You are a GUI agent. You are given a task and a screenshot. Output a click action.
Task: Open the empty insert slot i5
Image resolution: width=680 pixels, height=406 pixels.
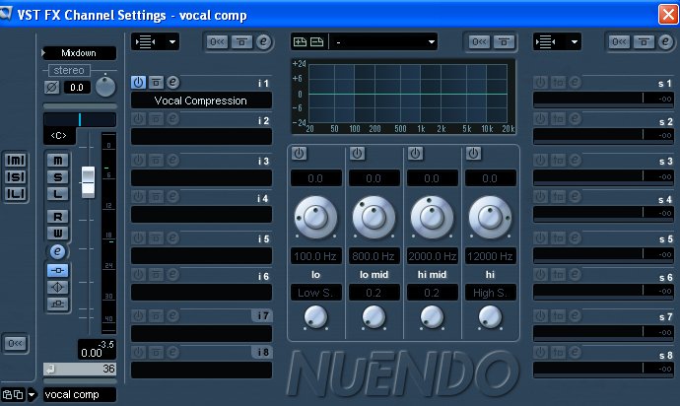[201, 255]
